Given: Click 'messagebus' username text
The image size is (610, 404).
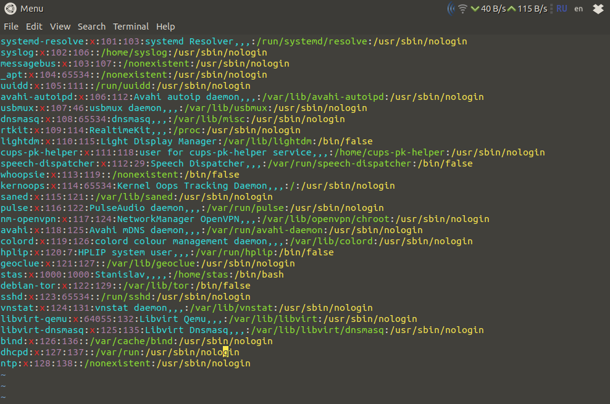Looking at the screenshot, I should point(28,64).
